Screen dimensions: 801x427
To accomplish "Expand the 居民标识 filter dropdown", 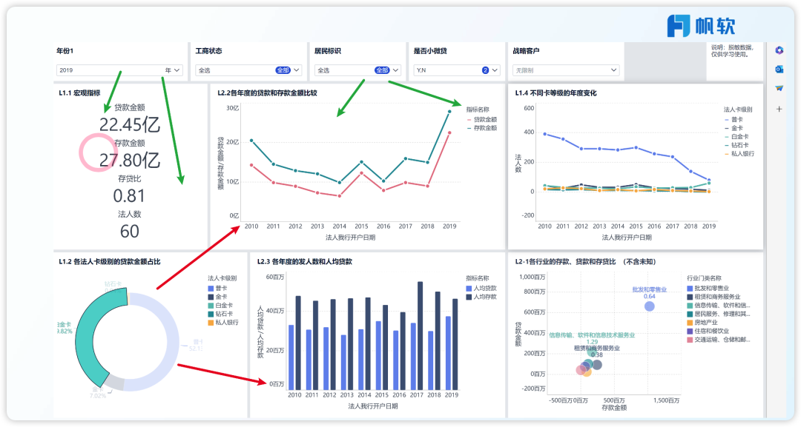I will coord(357,70).
